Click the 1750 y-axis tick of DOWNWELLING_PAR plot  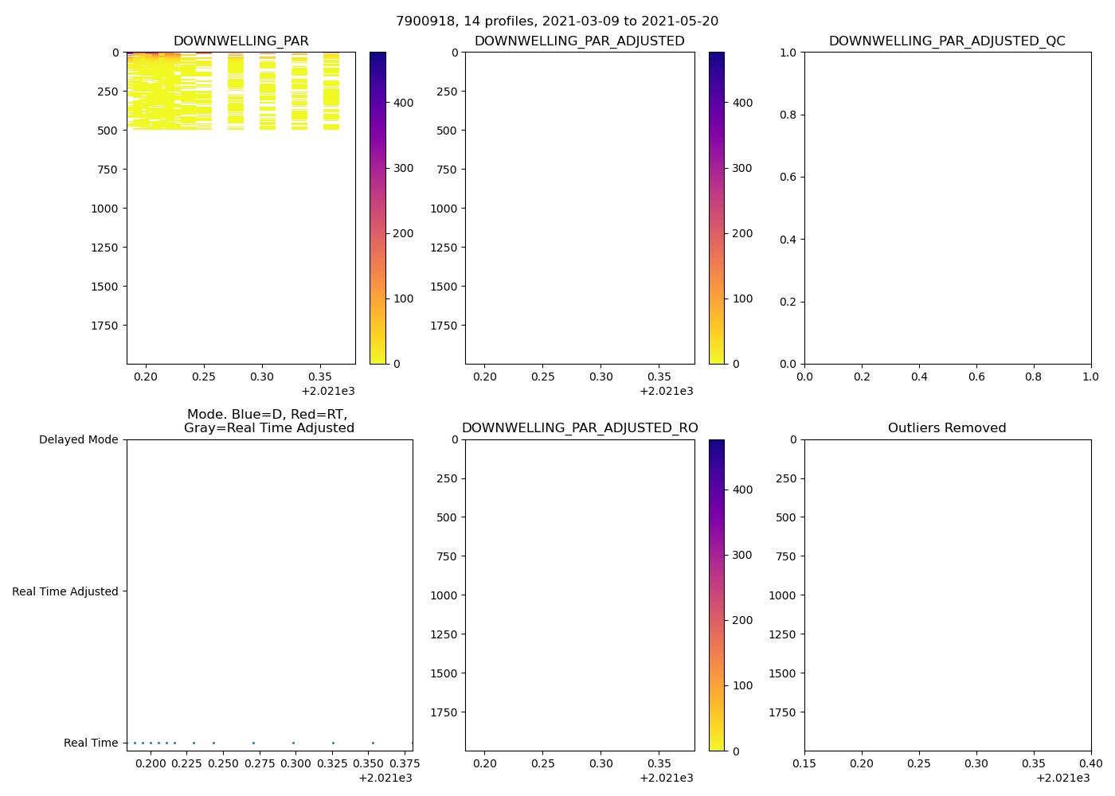[105, 326]
